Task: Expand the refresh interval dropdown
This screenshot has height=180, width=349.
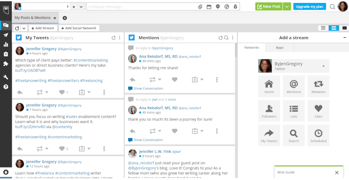Action: 24,28
